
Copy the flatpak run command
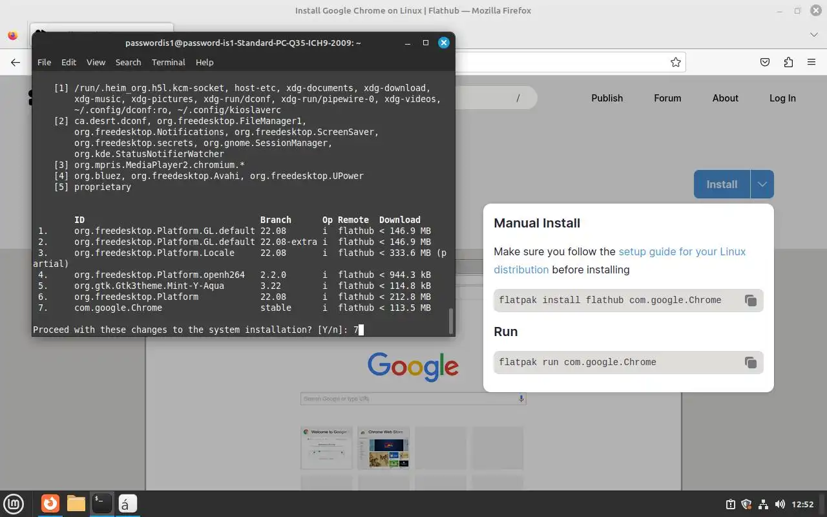pos(750,363)
